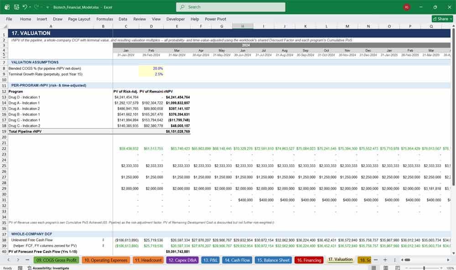
Task: Switch to the '16. Financing' sheet tab
Action: (309, 260)
